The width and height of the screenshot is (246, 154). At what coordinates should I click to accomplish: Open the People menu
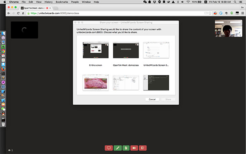coord(75,2)
